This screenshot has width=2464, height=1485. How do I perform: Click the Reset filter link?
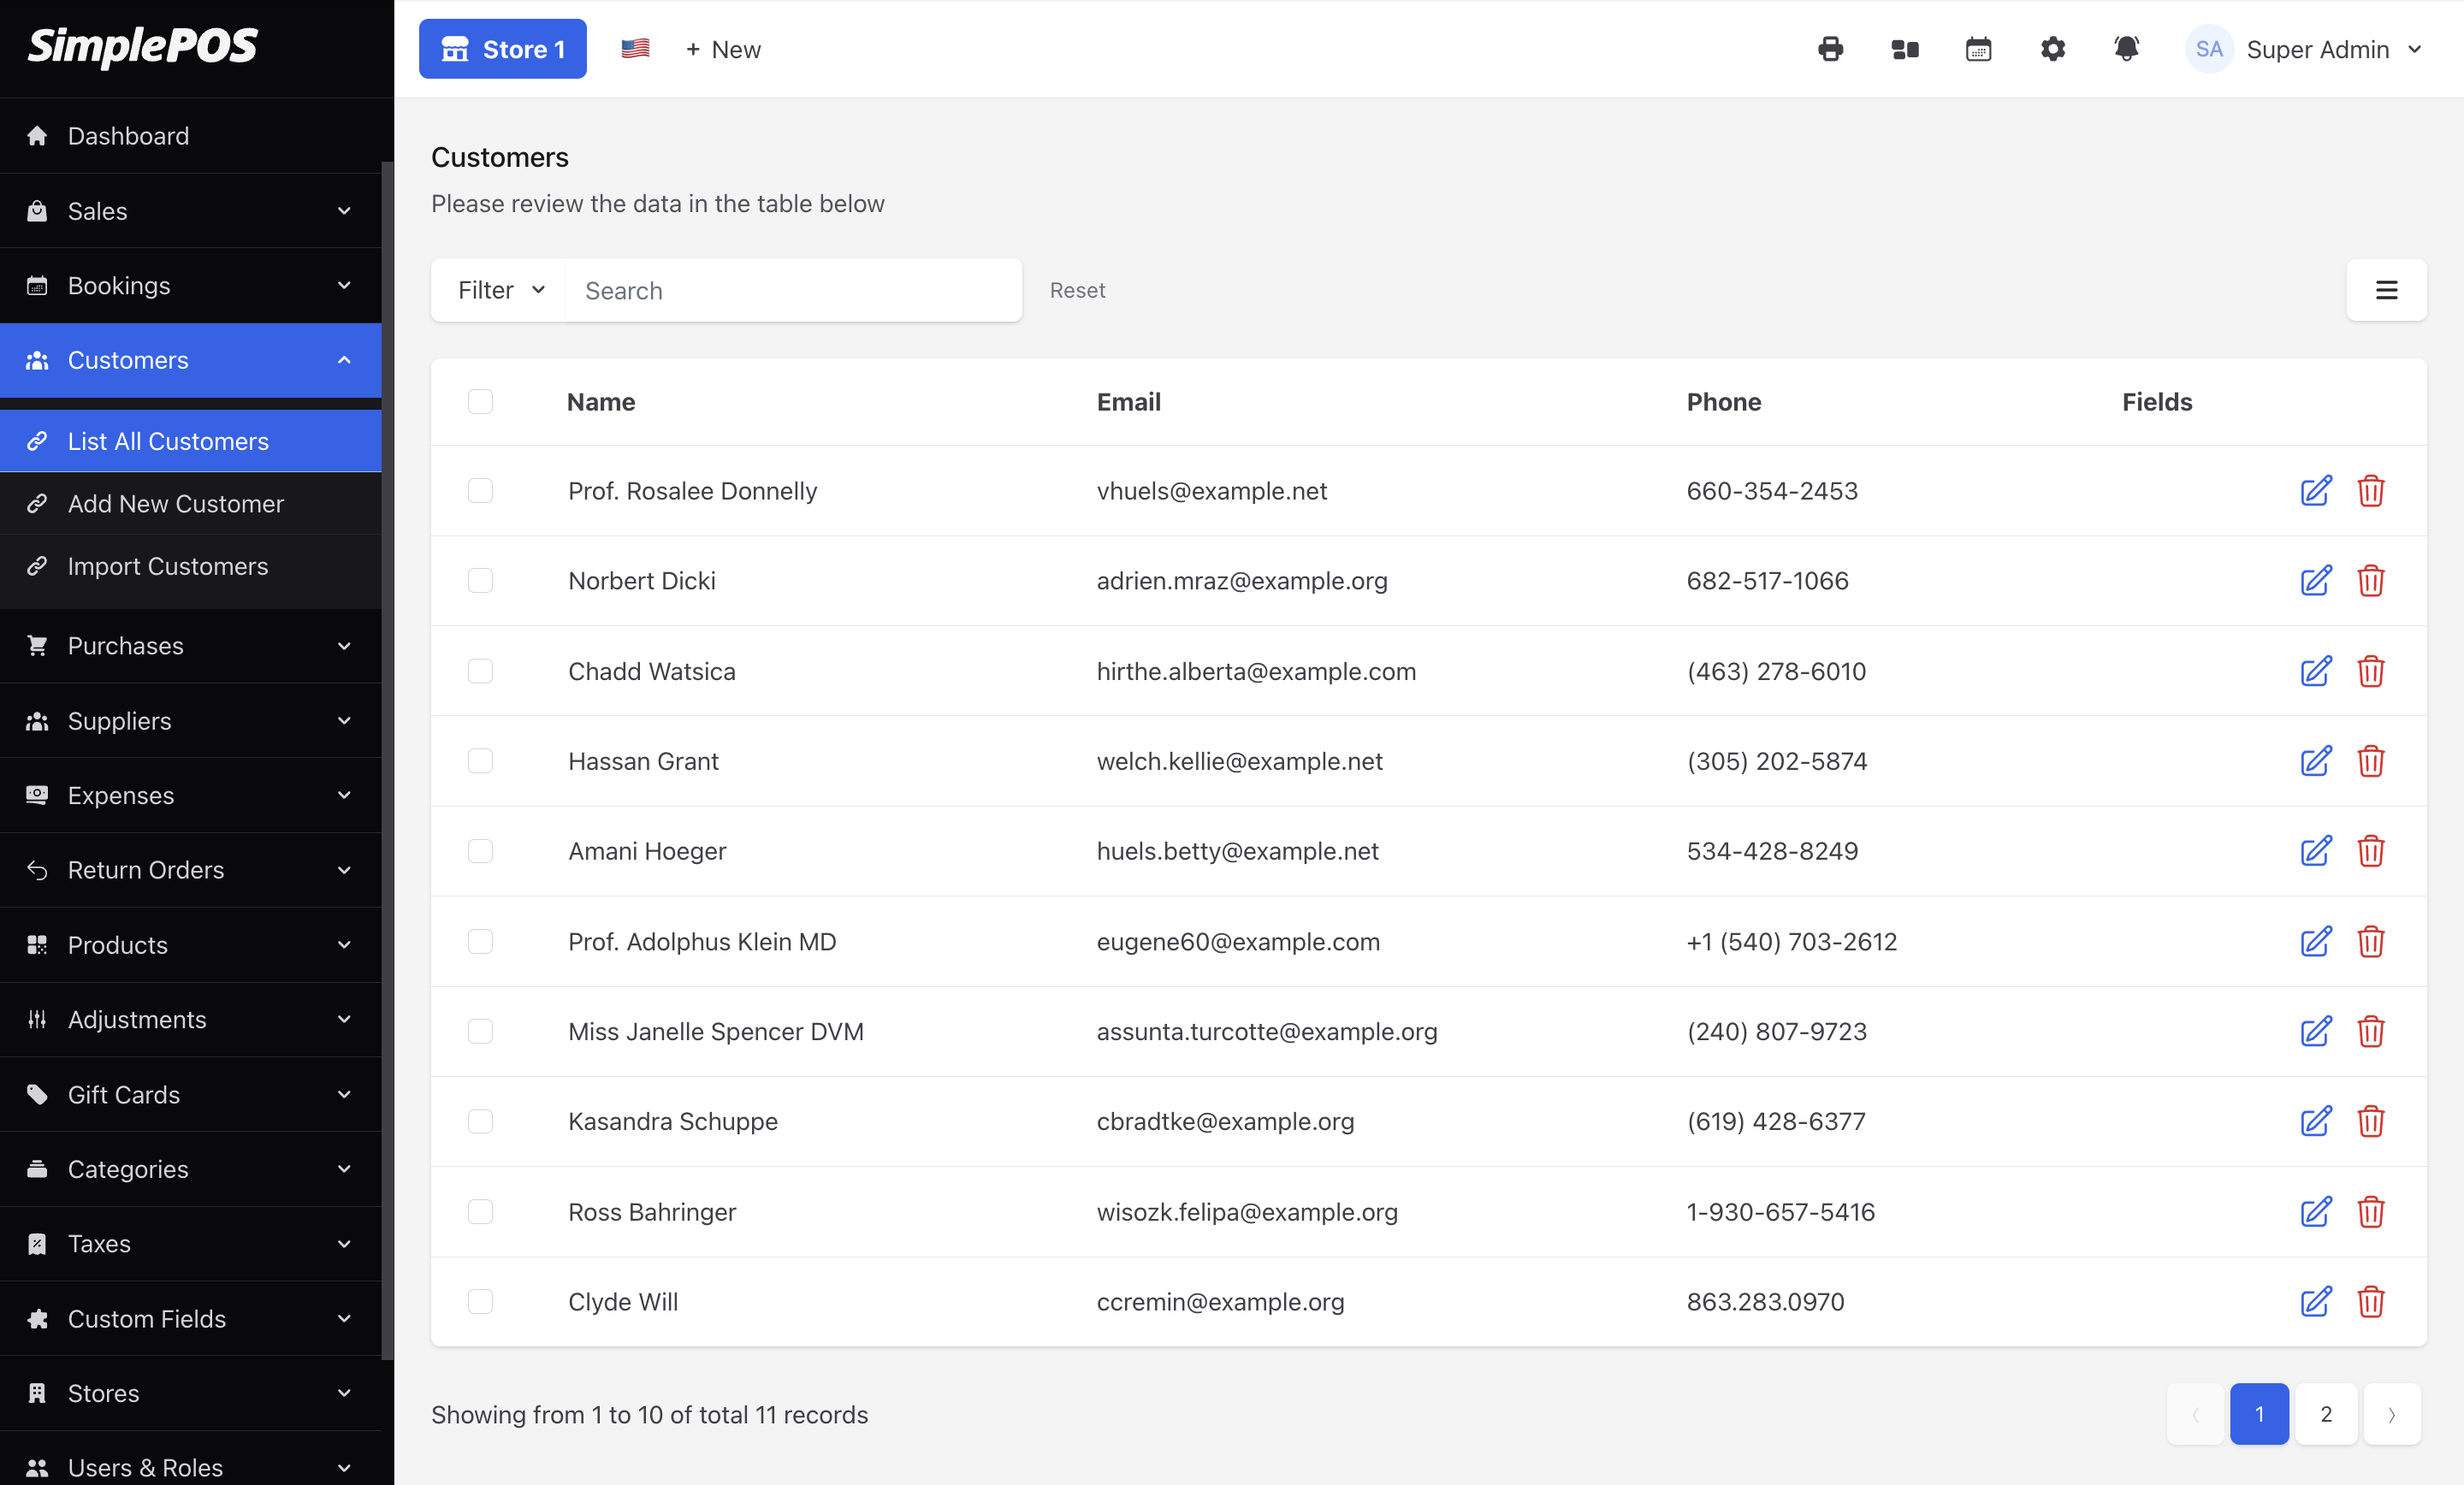[1076, 290]
